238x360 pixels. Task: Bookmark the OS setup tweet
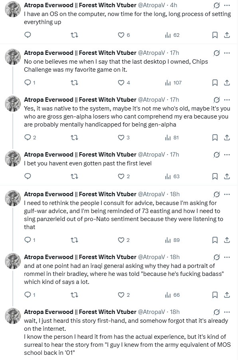click(215, 35)
